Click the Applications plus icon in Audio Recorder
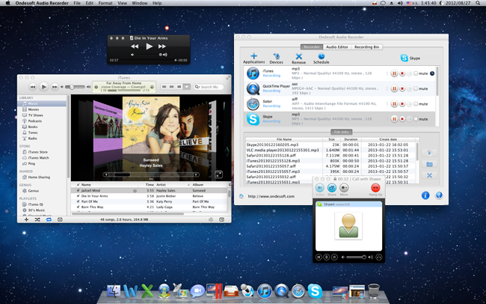The image size is (486, 304). click(253, 57)
